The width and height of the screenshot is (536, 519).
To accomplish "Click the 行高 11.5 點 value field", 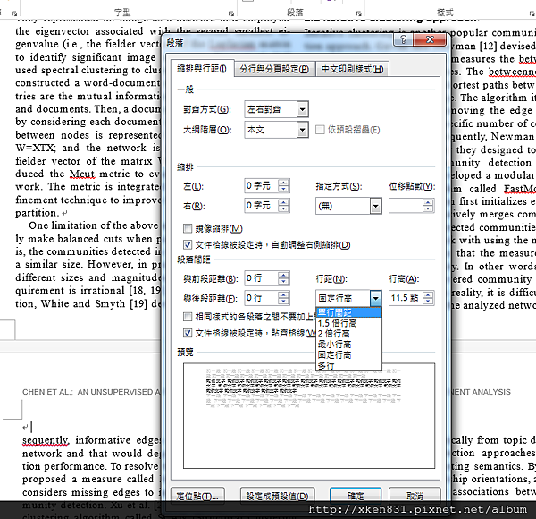I will pos(406,298).
